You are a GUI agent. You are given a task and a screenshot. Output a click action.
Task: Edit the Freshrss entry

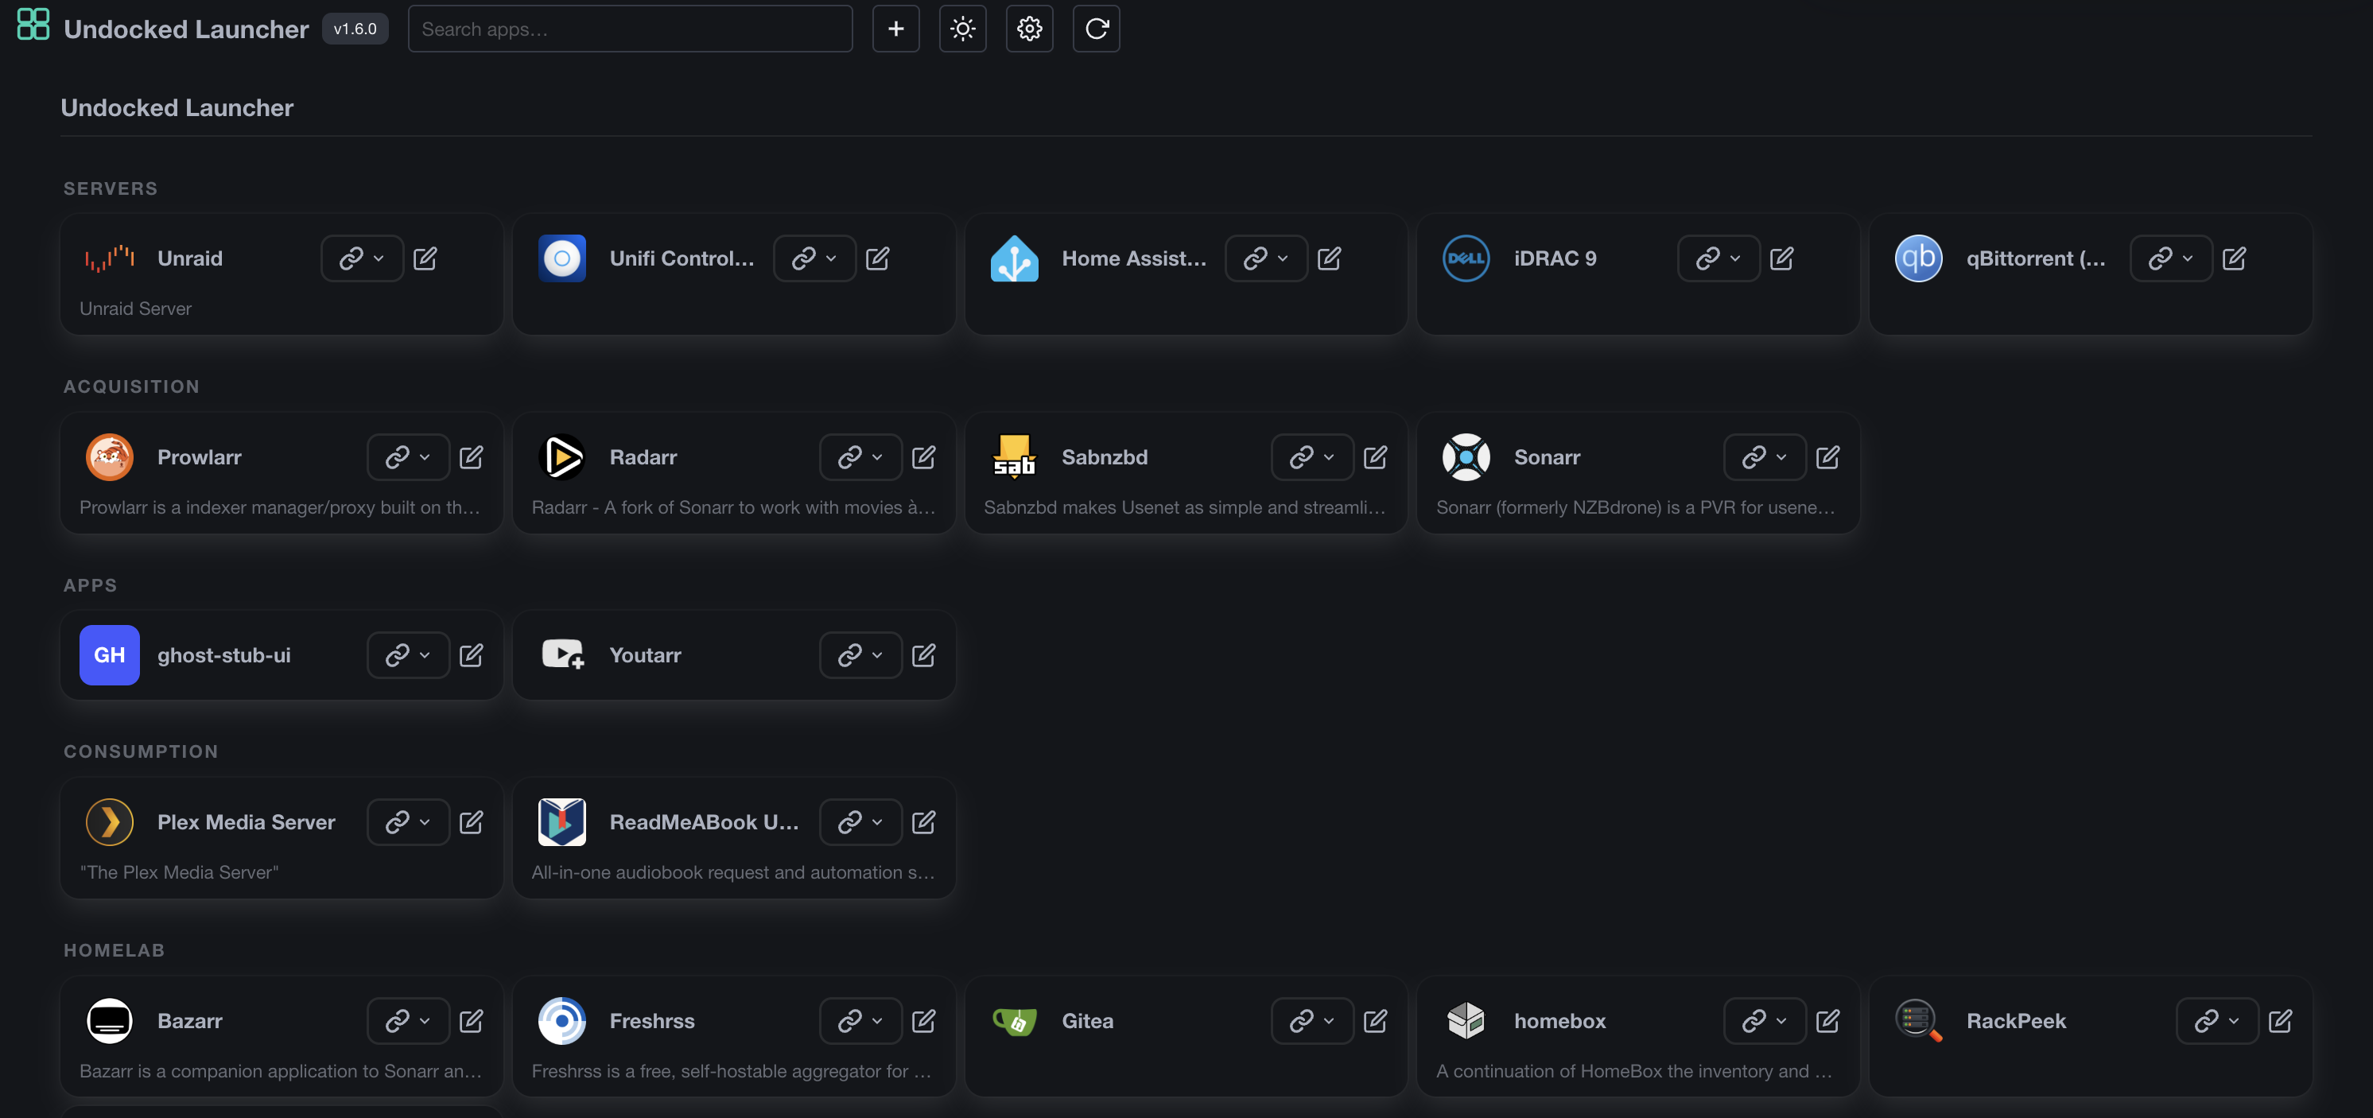(923, 1020)
